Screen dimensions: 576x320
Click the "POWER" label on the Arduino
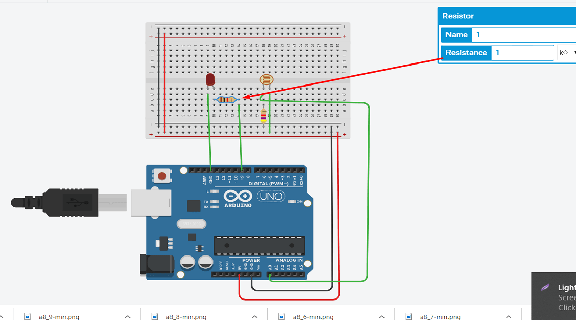tap(251, 260)
